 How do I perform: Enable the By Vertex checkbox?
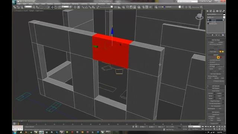209,62
